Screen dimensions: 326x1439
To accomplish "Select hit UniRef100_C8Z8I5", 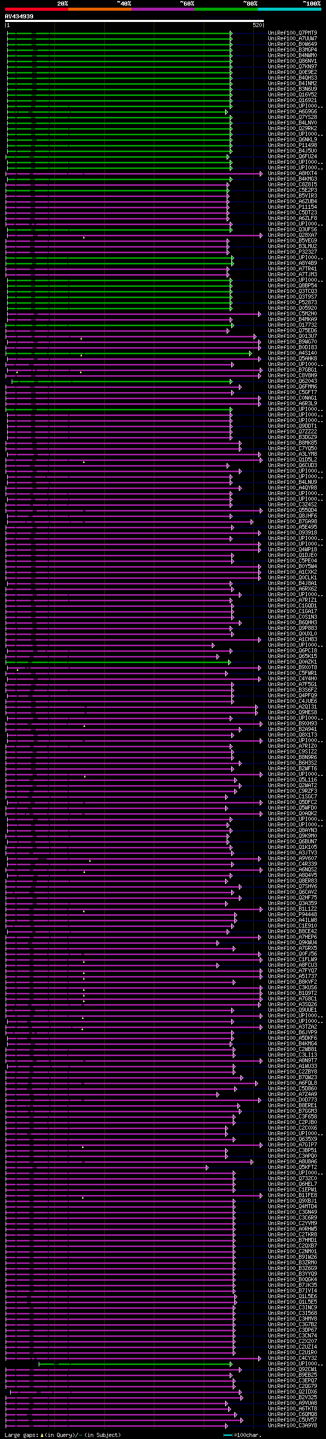I will 292,184.
